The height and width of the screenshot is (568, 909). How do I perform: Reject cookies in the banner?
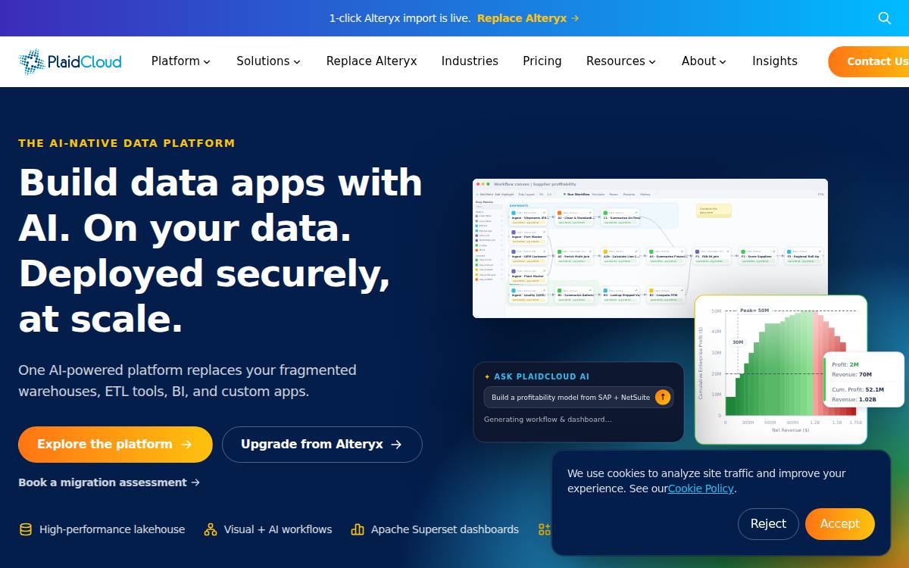click(x=768, y=524)
